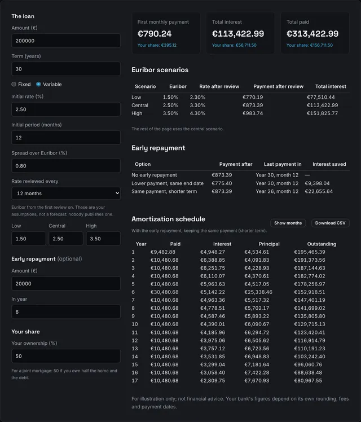Screen dimensions: 361x422
Task: Click the Show months button
Action: point(288,223)
